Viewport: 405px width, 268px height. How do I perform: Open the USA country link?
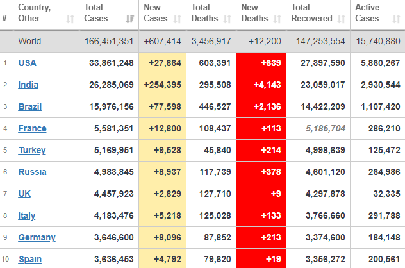tap(27, 63)
